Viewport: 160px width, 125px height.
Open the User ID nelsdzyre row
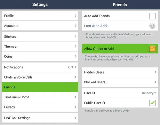120,93
